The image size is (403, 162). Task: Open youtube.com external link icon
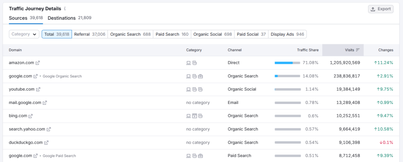tap(38, 89)
